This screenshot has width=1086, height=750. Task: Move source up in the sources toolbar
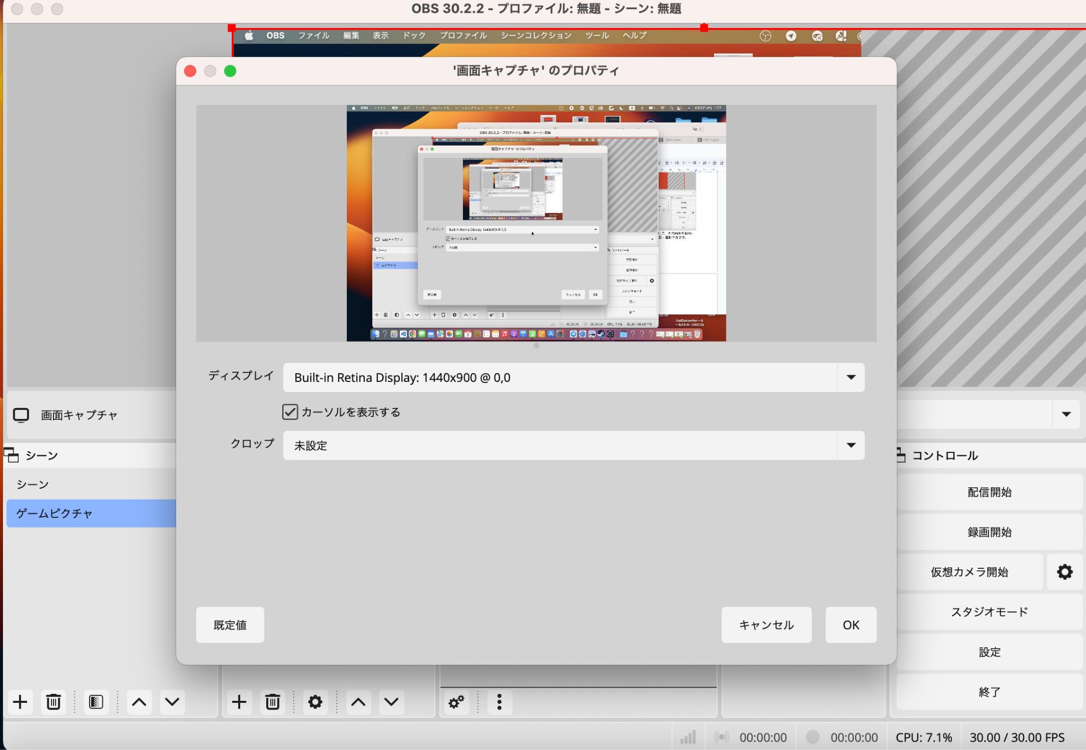(x=358, y=702)
